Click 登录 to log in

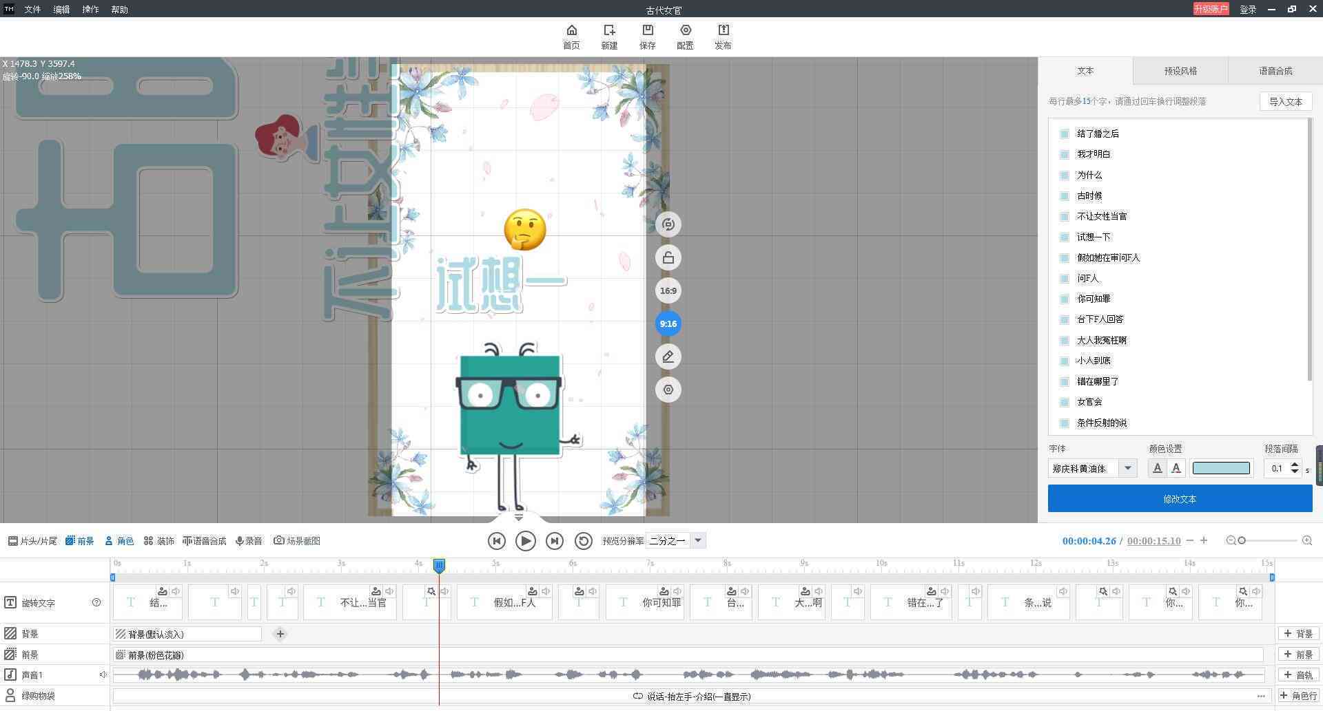(x=1248, y=10)
